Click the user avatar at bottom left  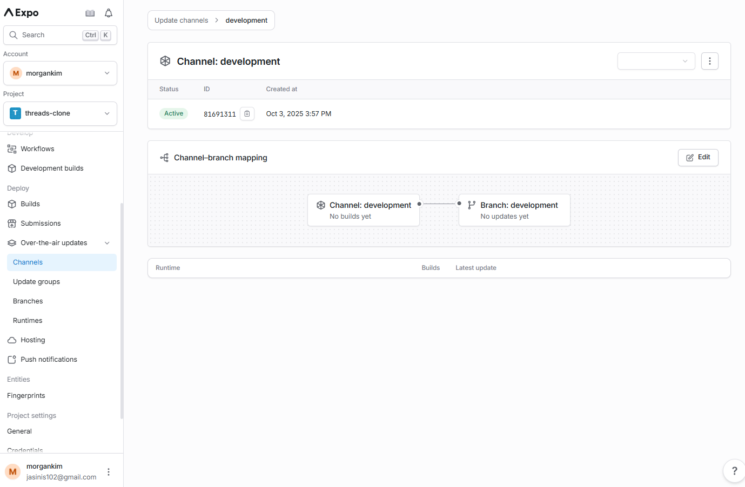(x=13, y=472)
